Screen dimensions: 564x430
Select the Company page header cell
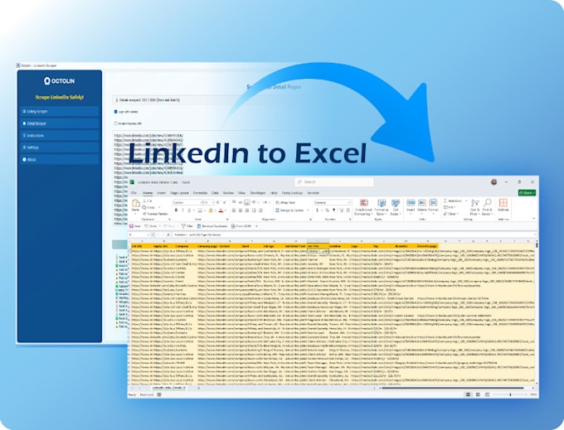click(x=208, y=246)
